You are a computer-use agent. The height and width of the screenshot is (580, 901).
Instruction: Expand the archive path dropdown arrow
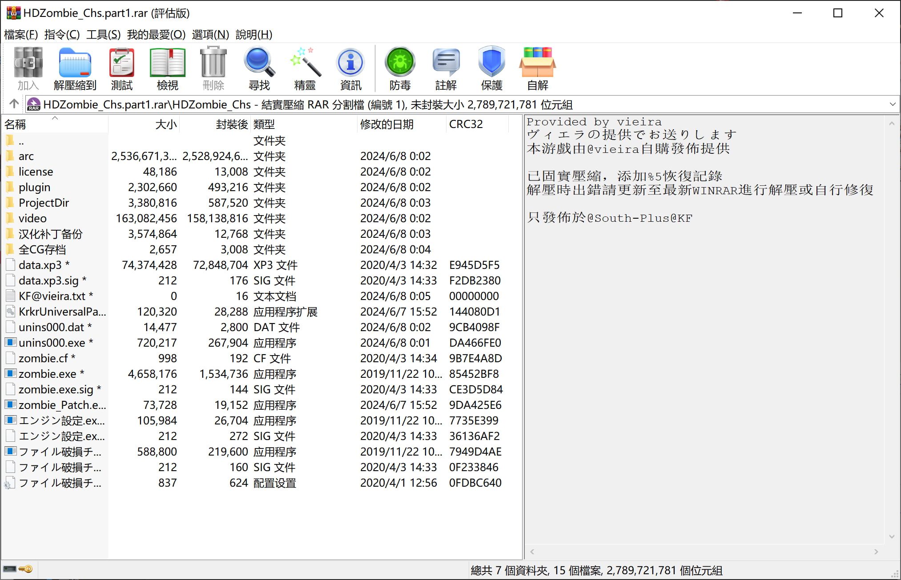pos(892,104)
